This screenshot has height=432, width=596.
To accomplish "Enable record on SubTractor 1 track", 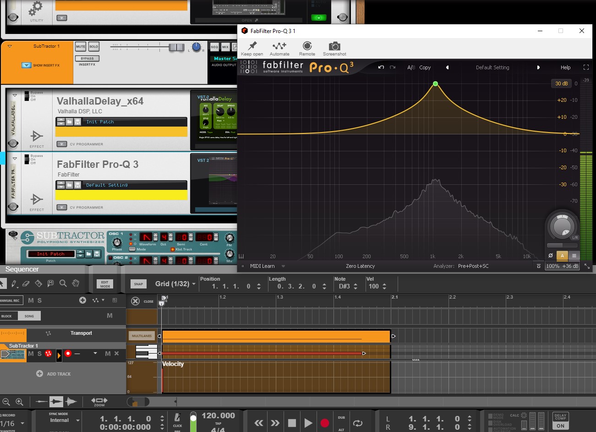I will point(68,354).
